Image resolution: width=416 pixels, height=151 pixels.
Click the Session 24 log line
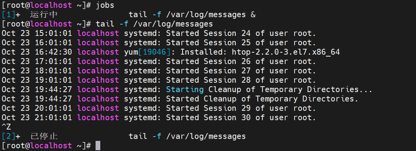[x=159, y=33]
